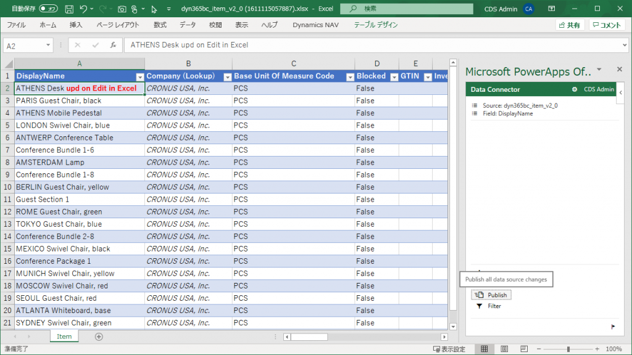The height and width of the screenshot is (355, 632).
Task: Select the Conference Package 1 cell
Action: (x=80, y=261)
